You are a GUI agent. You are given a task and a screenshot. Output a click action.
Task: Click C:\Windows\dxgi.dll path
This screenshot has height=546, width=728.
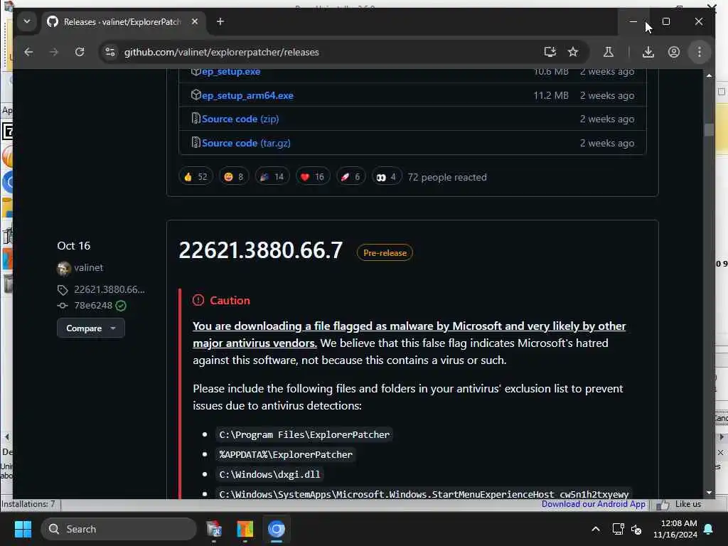(269, 474)
